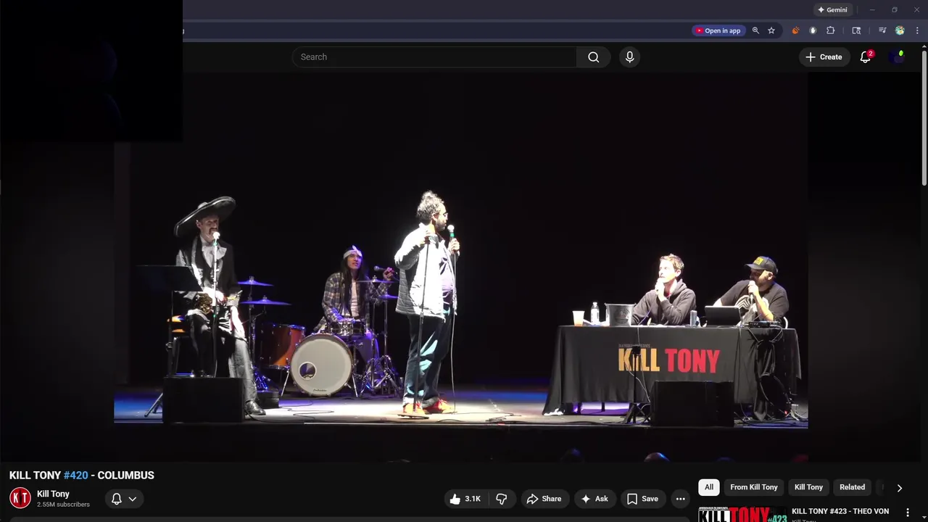Open the Chrome profile avatar
This screenshot has height=522, width=928.
click(900, 30)
